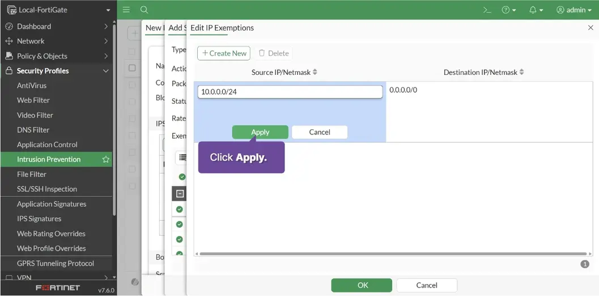Click the Security Profiles lock icon
Screen dimensions: 599x296
point(9,71)
